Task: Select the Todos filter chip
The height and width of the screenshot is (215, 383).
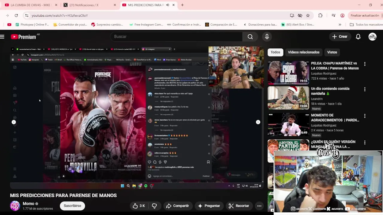Action: [275, 52]
